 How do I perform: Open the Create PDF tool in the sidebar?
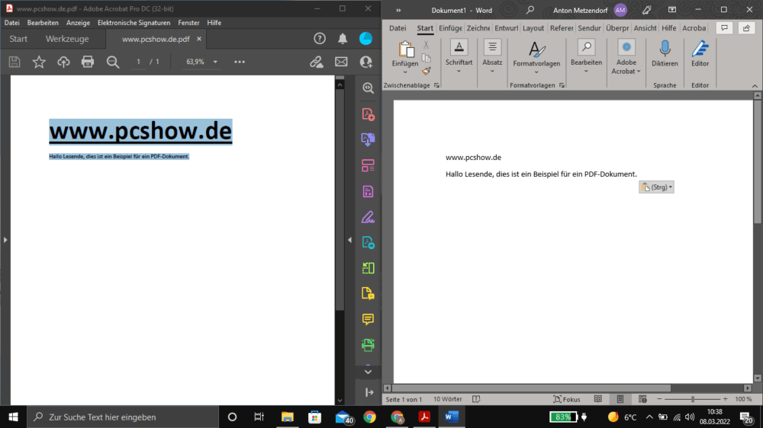pyautogui.click(x=369, y=113)
